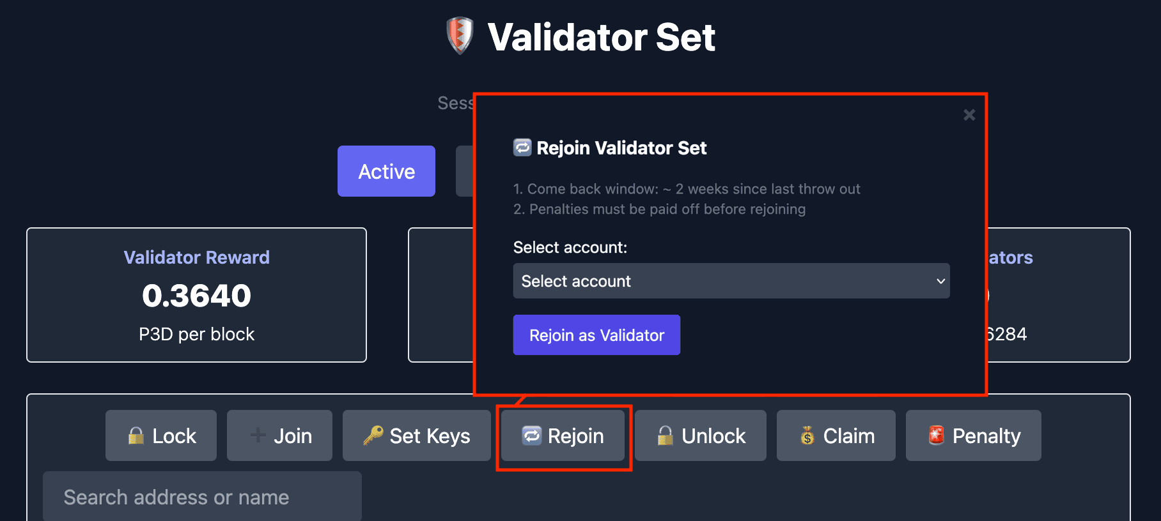Click the money bag icon on Claim
1161x521 pixels.
tap(807, 435)
